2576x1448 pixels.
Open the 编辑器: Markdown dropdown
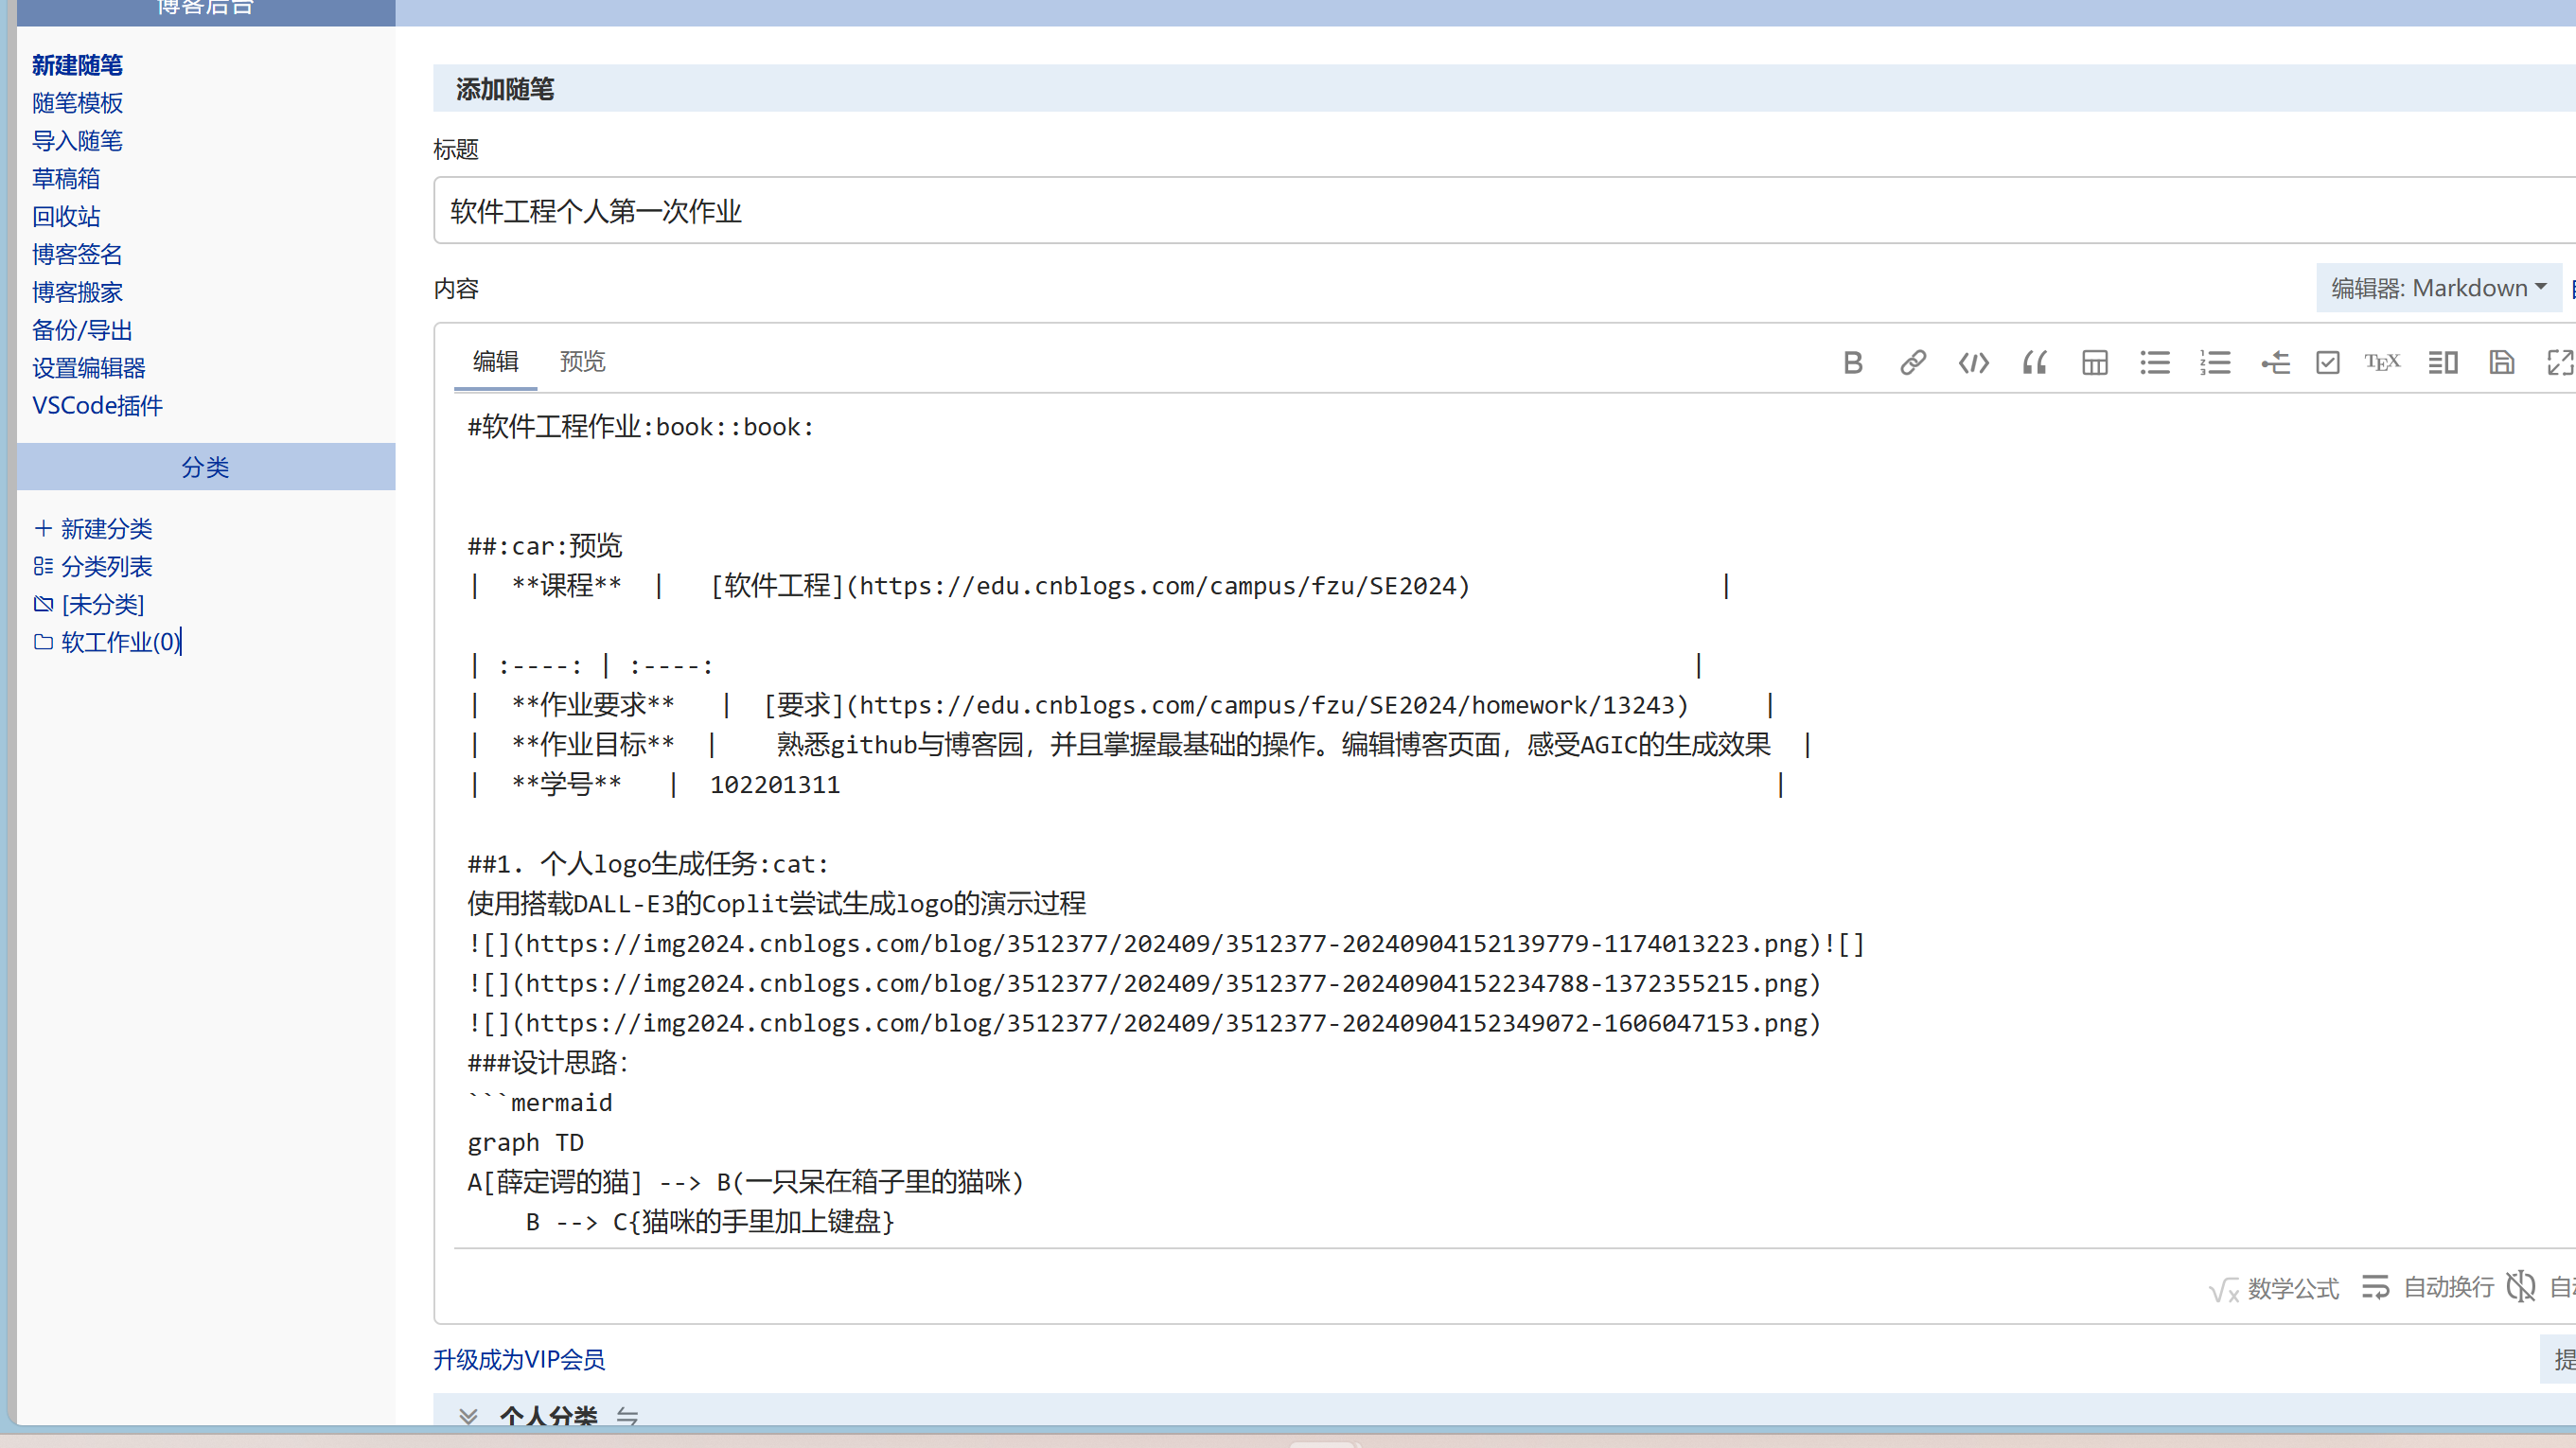click(x=2438, y=288)
